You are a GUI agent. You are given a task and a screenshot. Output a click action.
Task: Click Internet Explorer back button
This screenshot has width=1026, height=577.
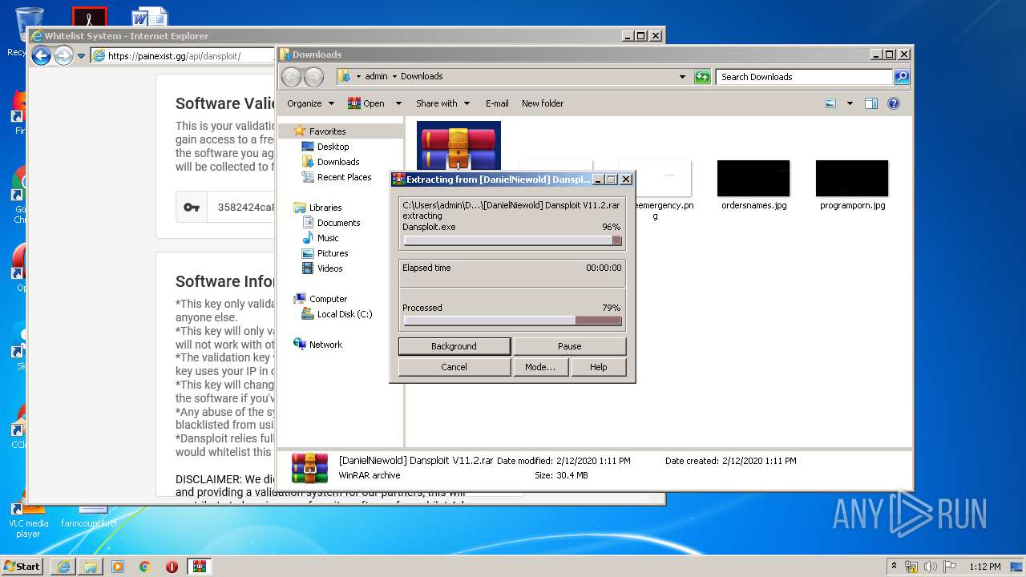click(x=41, y=55)
